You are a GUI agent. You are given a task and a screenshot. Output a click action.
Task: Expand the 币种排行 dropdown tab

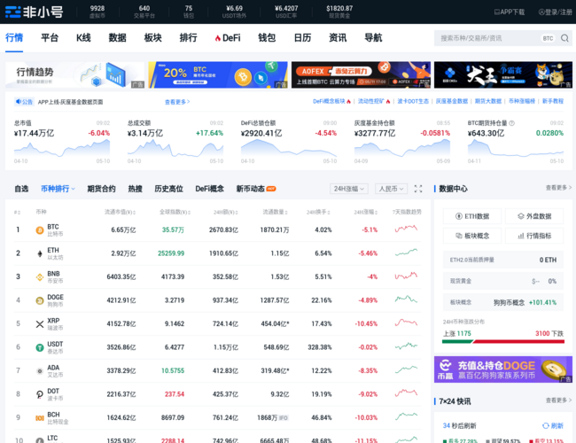(58, 189)
